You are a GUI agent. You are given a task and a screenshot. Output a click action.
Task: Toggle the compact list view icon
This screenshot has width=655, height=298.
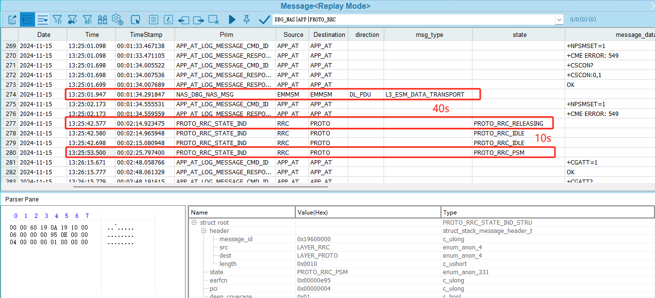click(42, 19)
